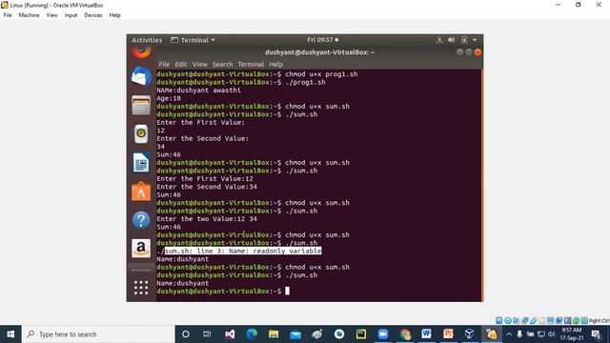Click the Ubuntu top bar battery icon
Viewport: 610px width, 343px height.
coord(464,40)
